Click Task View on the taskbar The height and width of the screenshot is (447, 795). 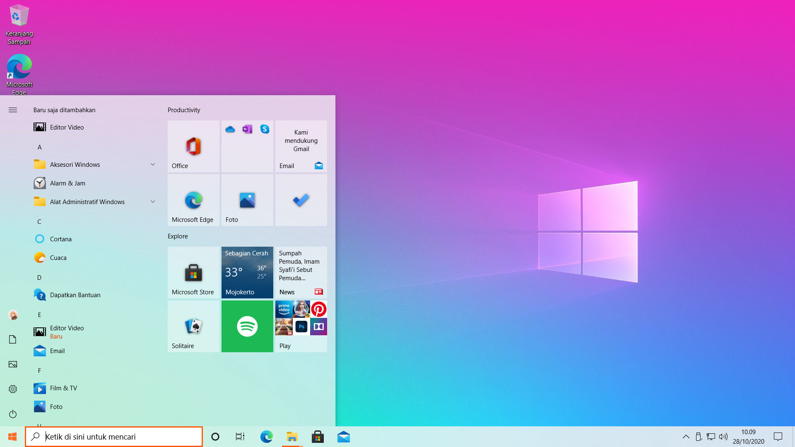click(x=240, y=437)
